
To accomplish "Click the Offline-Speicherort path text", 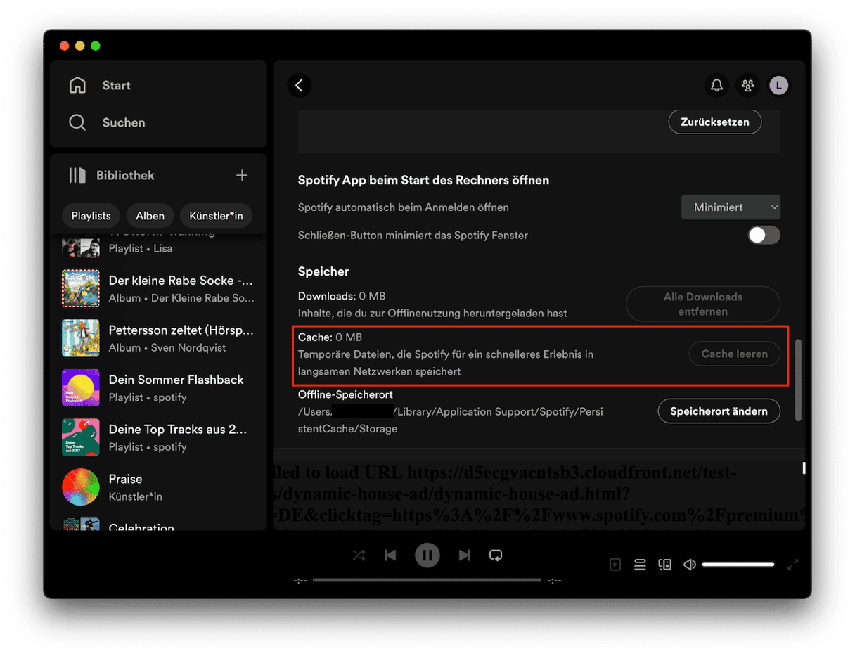I will tap(450, 420).
